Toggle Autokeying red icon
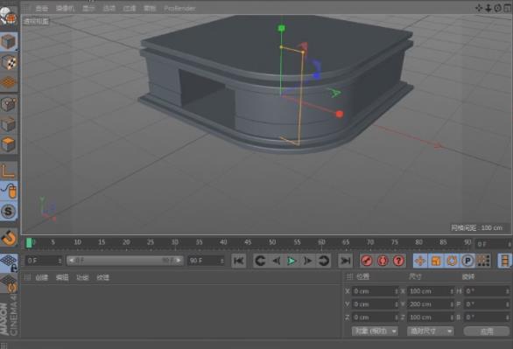 [x=383, y=261]
